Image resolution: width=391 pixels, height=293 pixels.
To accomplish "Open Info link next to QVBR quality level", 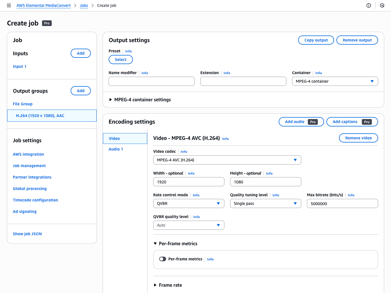I will 196,217.
